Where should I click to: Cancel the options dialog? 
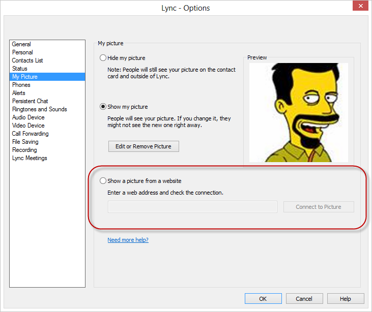click(304, 299)
